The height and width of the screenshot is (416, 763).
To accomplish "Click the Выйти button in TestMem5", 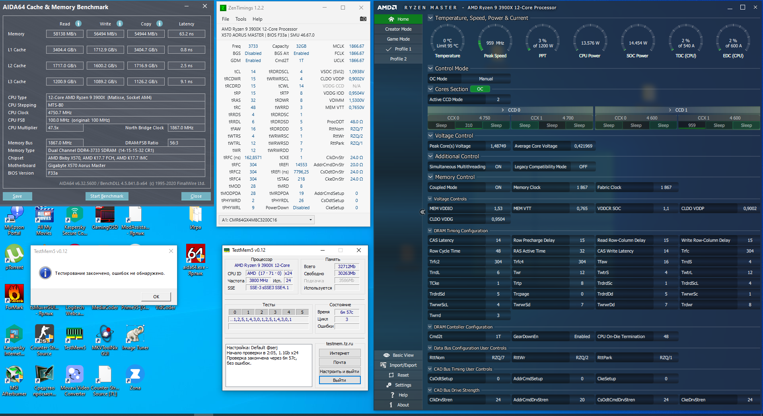I will tap(339, 380).
